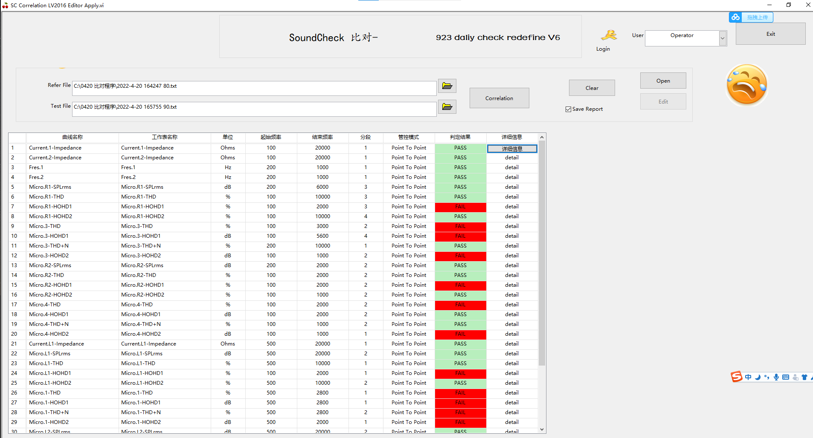
Task: Click end frequency 5600 for Micro.3-HOHD1
Action: (322, 236)
